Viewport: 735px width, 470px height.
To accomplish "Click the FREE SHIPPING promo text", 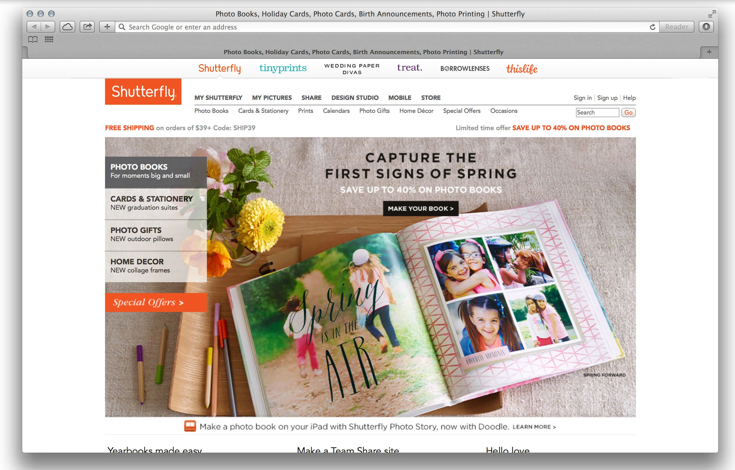I will 129,128.
